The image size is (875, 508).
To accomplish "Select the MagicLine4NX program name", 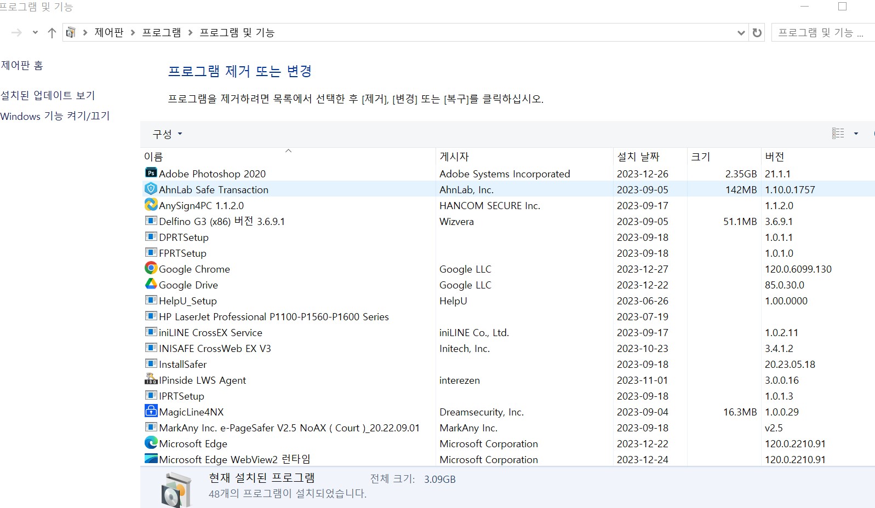I will (191, 412).
